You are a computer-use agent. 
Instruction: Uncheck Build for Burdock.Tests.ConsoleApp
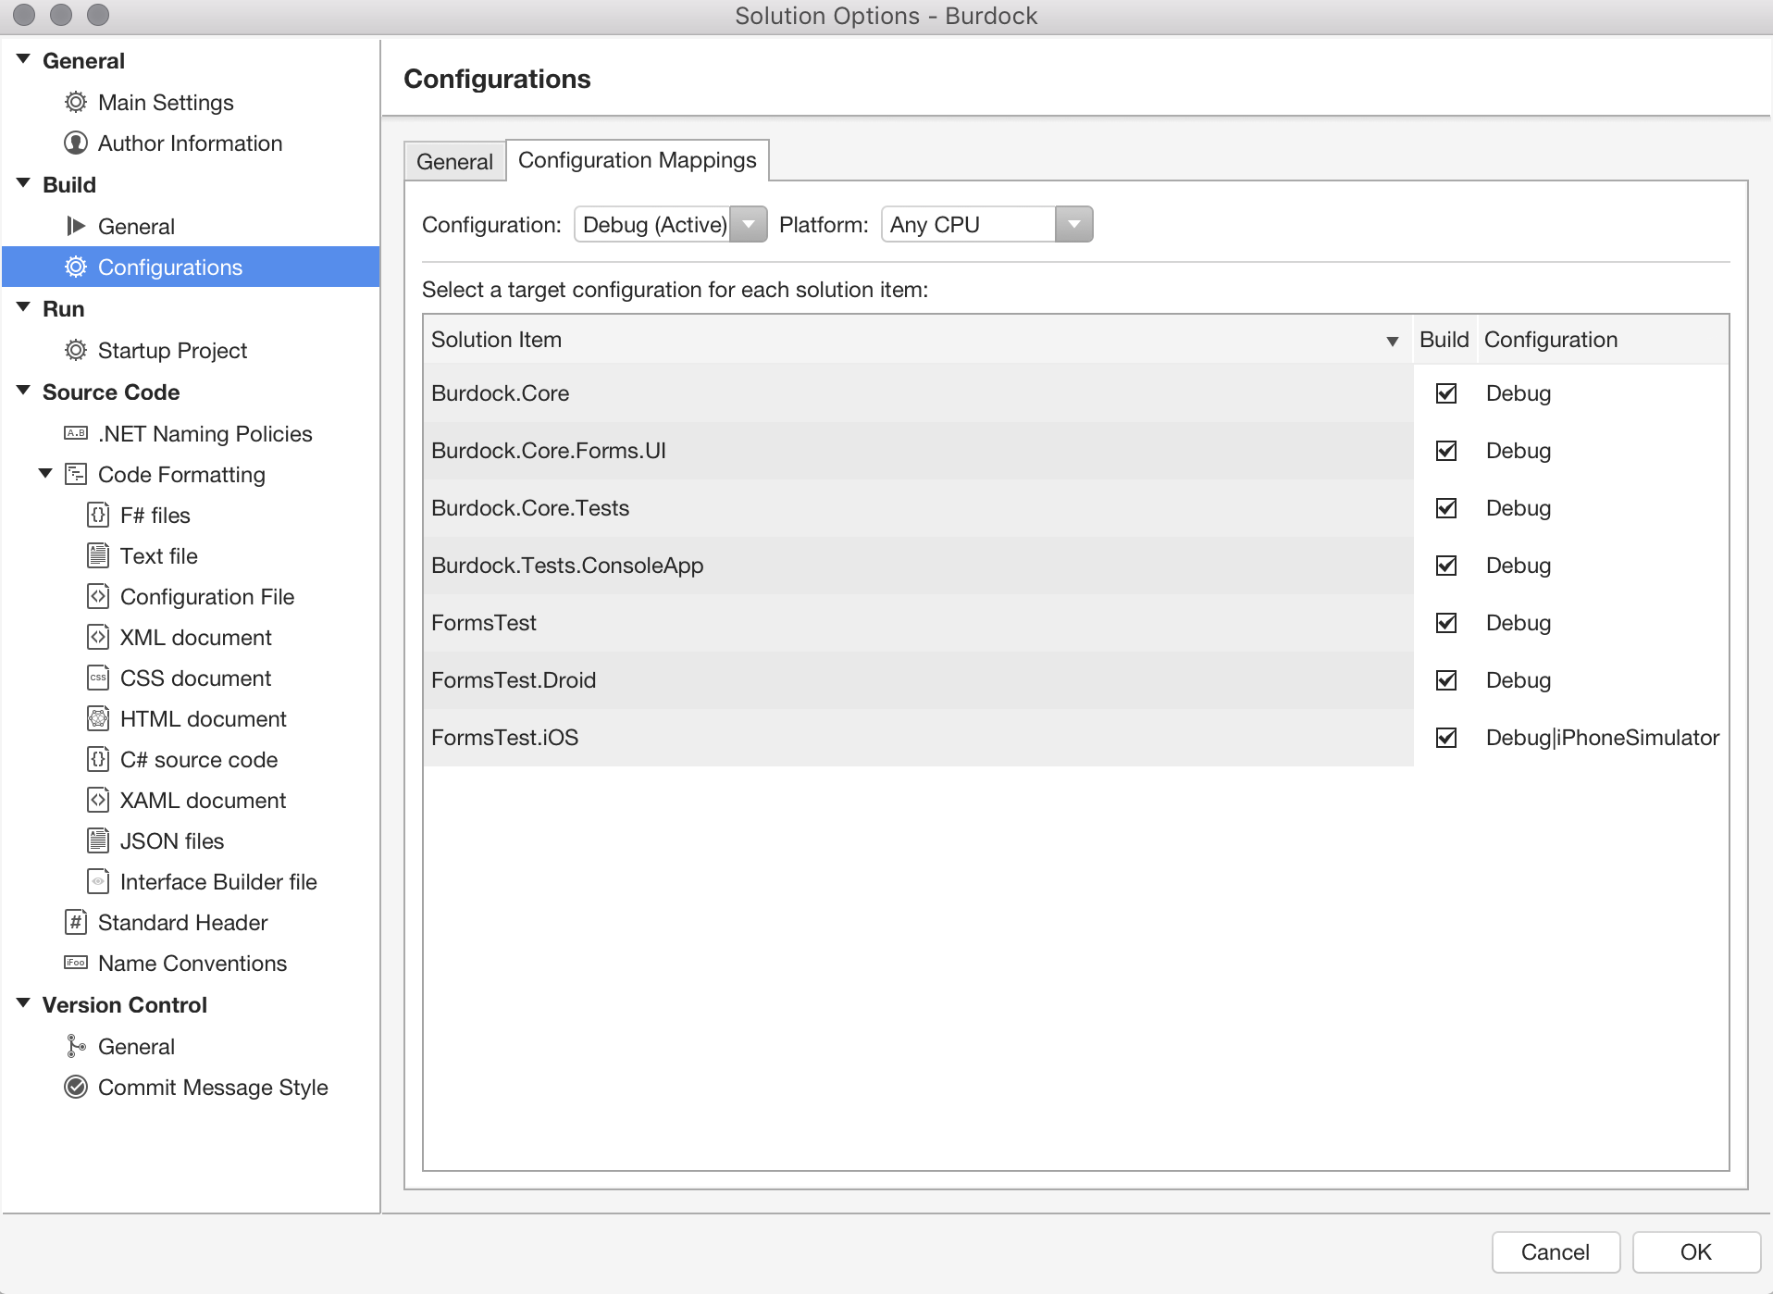click(x=1446, y=566)
